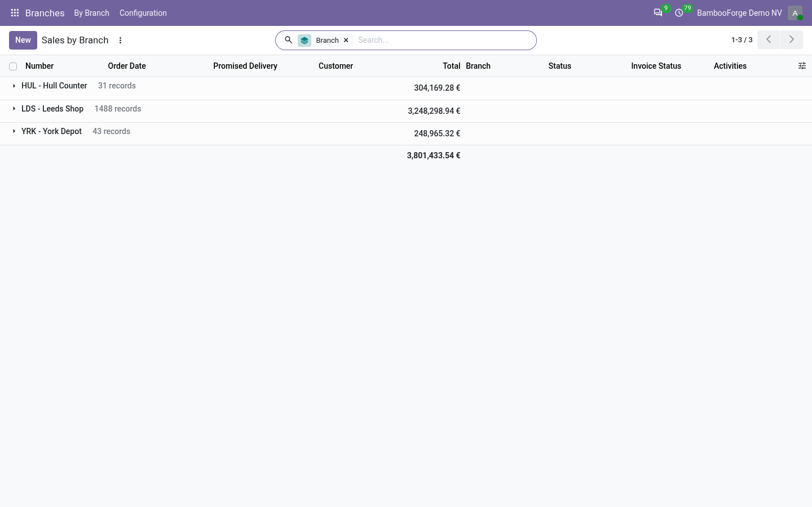Viewport: 812px width, 507px height.
Task: Click the 248,965.32 € total value
Action: (437, 134)
